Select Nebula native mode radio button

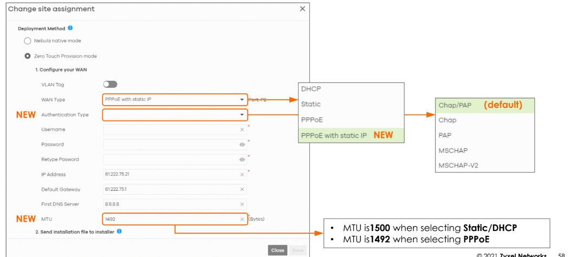pyautogui.click(x=27, y=41)
